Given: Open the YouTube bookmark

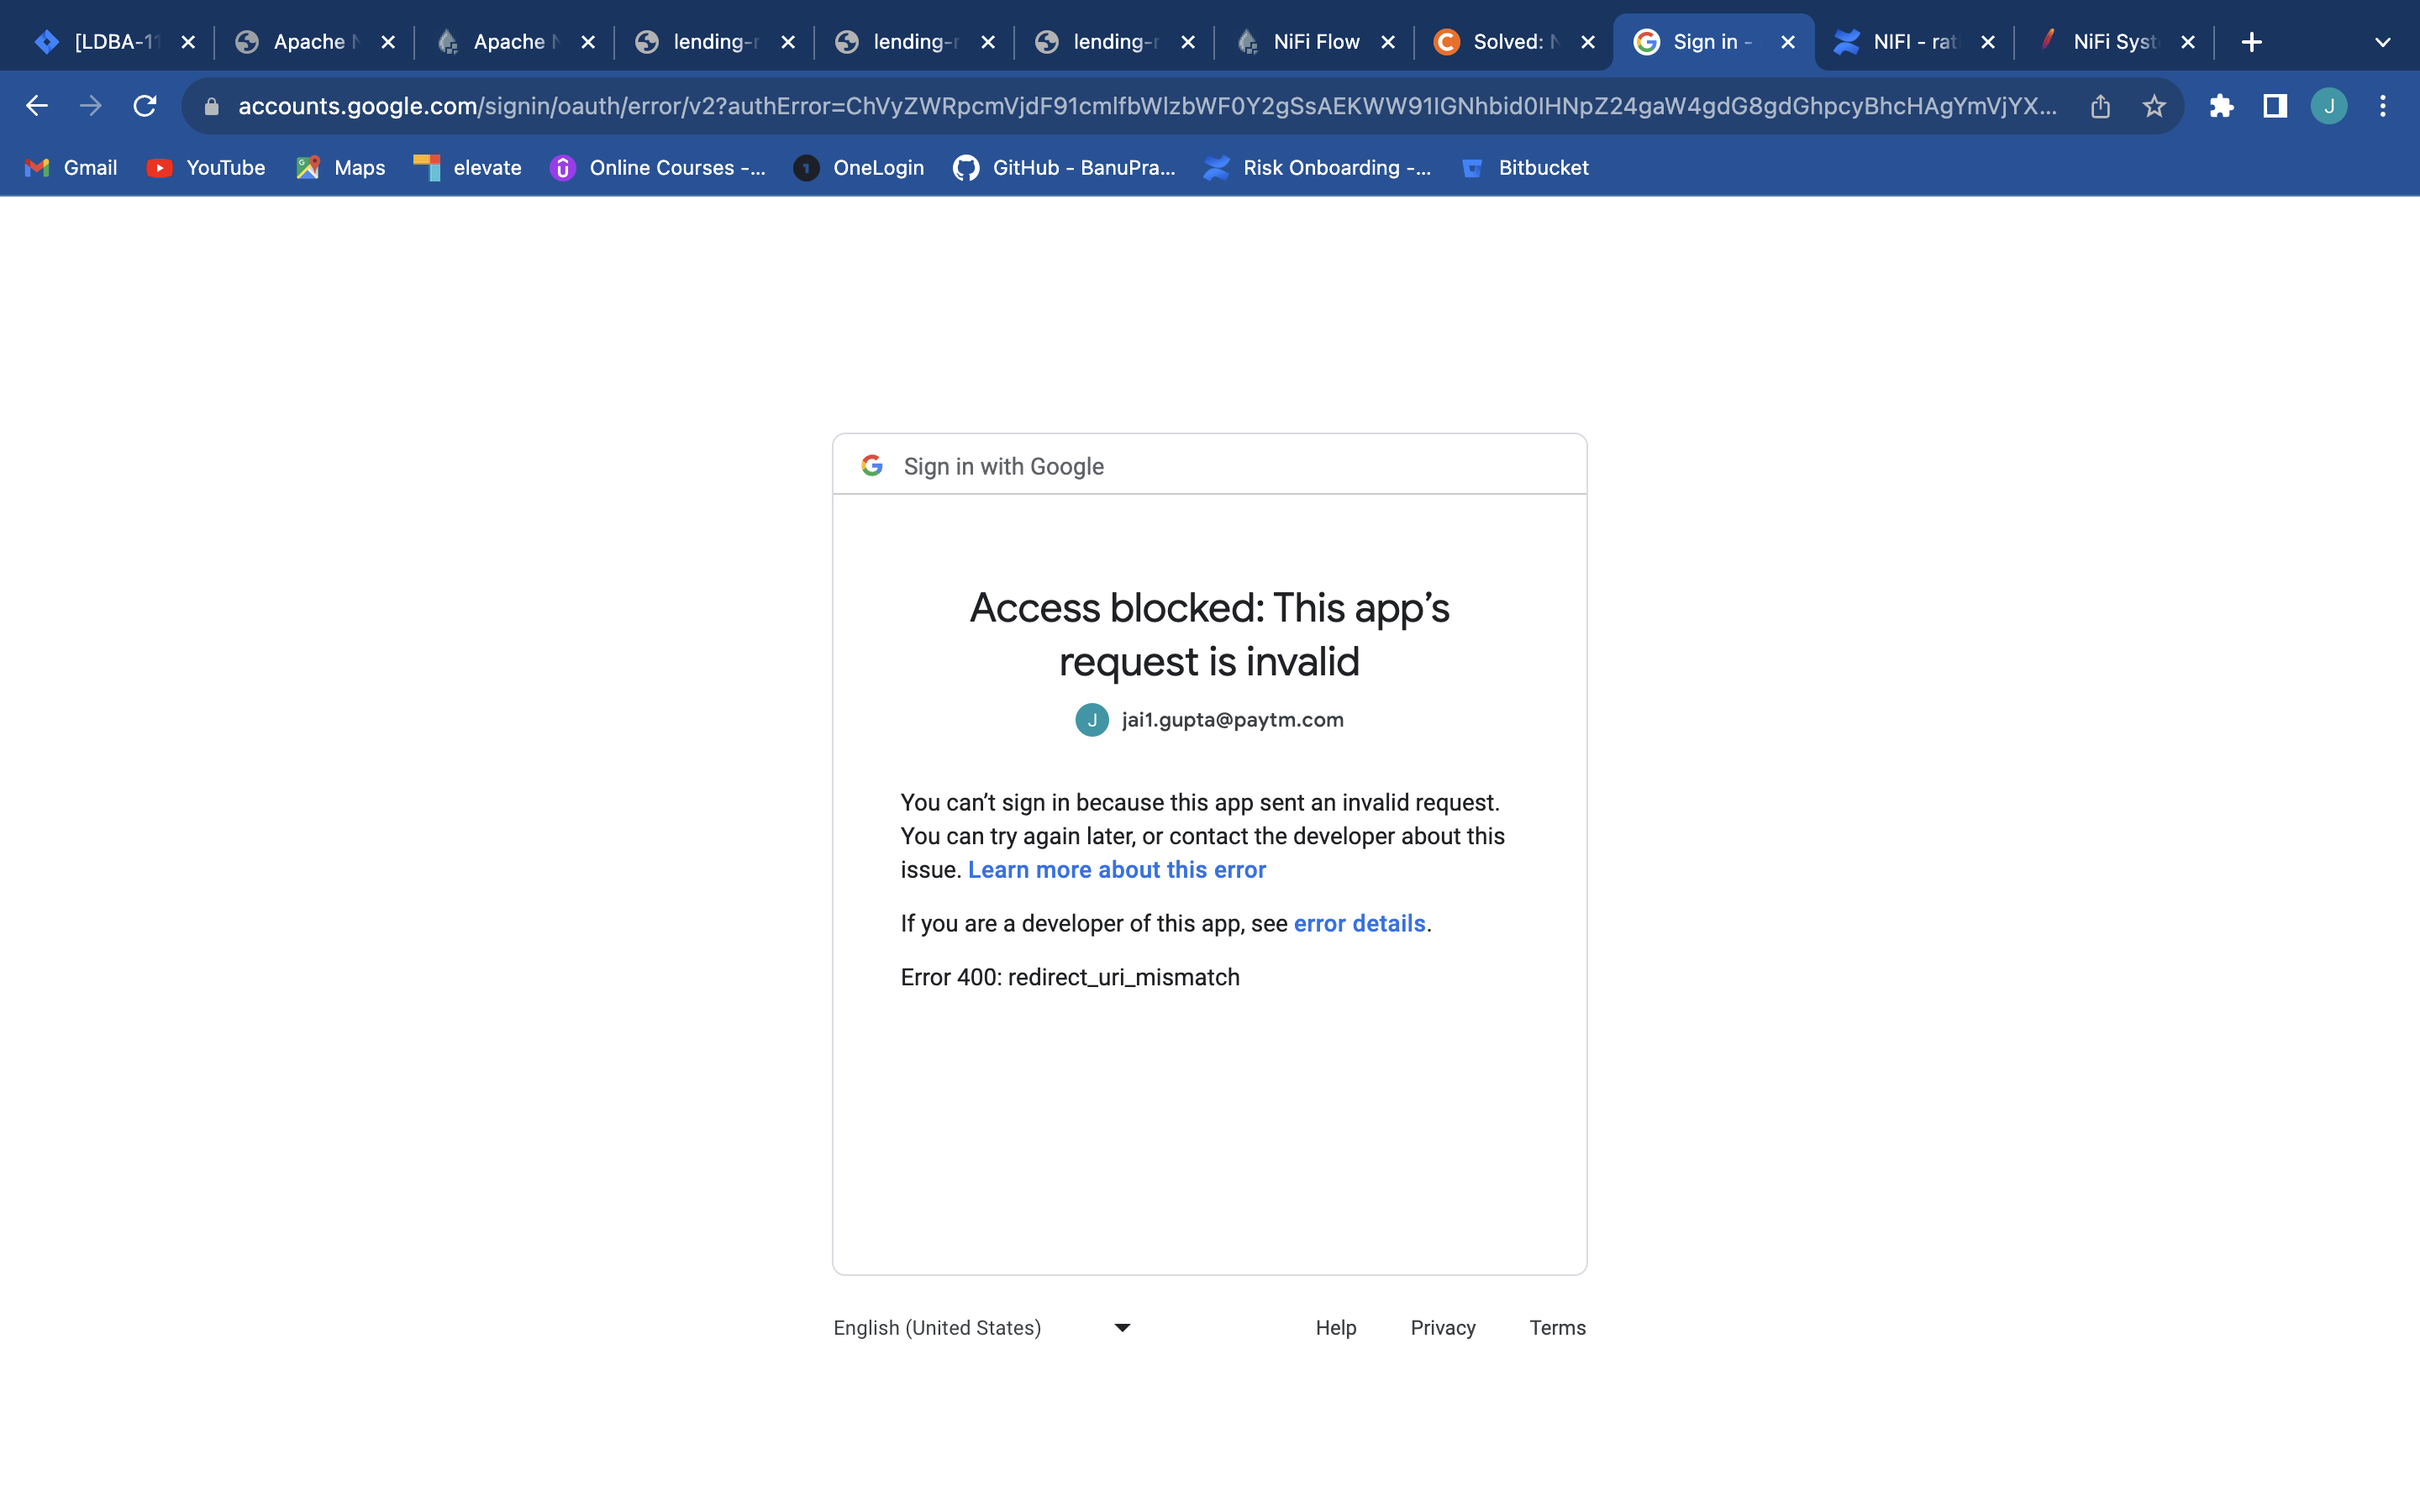Looking at the screenshot, I should 206,168.
